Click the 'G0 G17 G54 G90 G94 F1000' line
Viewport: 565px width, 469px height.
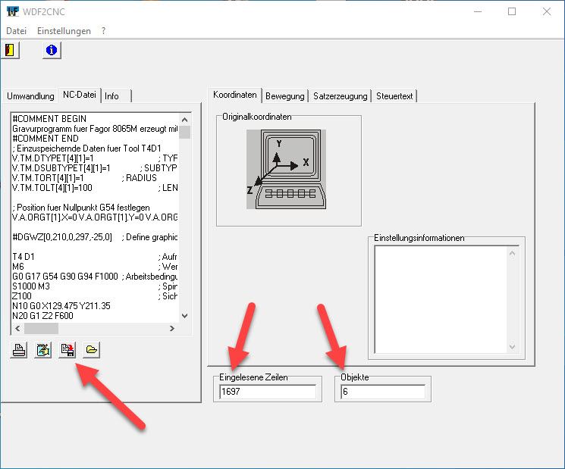(x=95, y=277)
